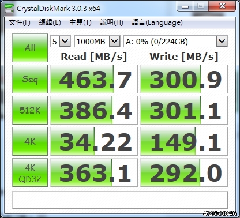Image resolution: width=240 pixels, height=218 pixels.
Task: Click the Write [MB/s] column header
Action: pyautogui.click(x=184, y=57)
